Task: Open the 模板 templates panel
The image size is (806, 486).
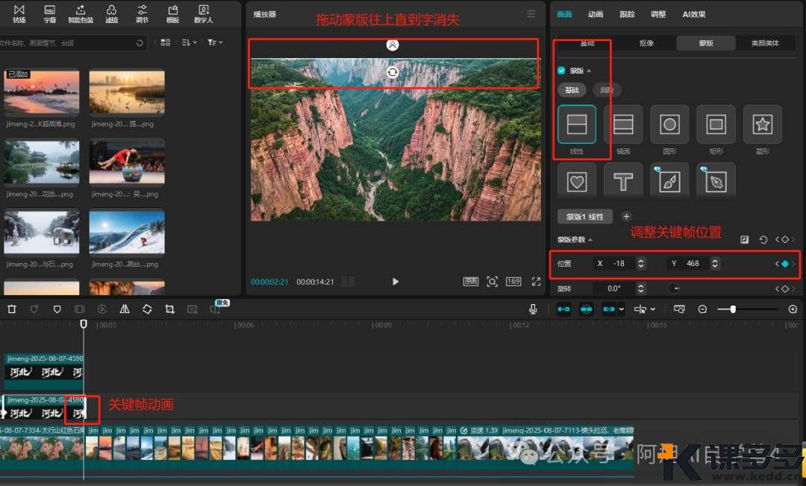Action: coord(172,14)
